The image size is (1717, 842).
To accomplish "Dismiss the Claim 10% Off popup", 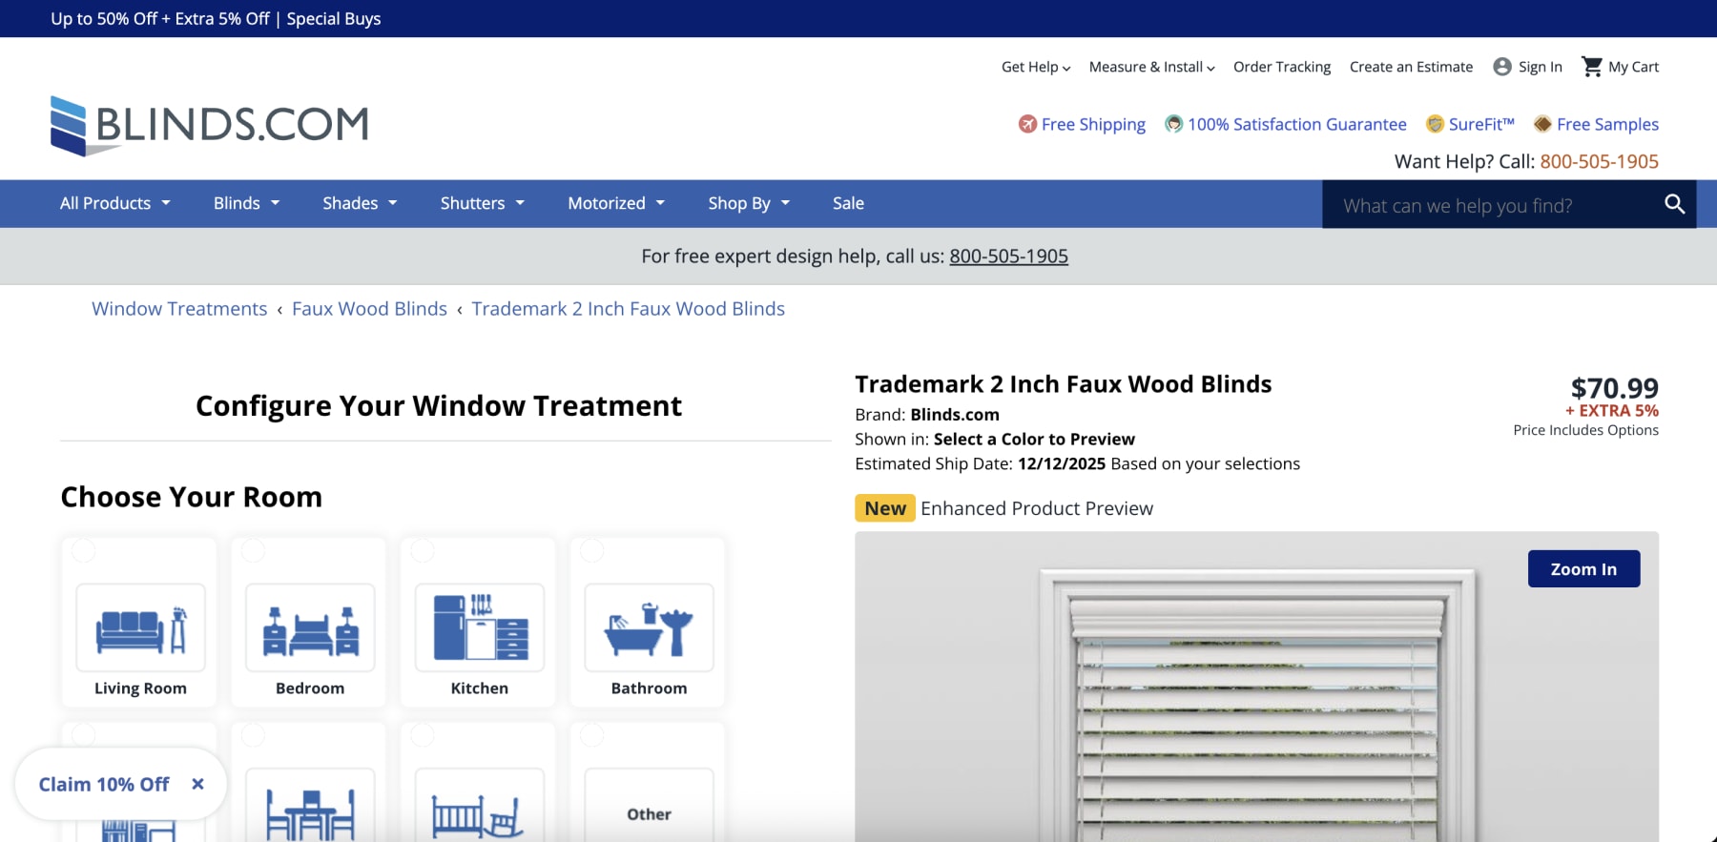I will tap(197, 784).
